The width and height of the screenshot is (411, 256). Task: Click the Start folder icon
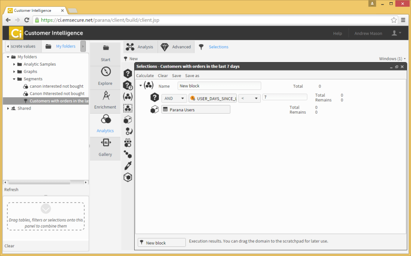coord(105,48)
